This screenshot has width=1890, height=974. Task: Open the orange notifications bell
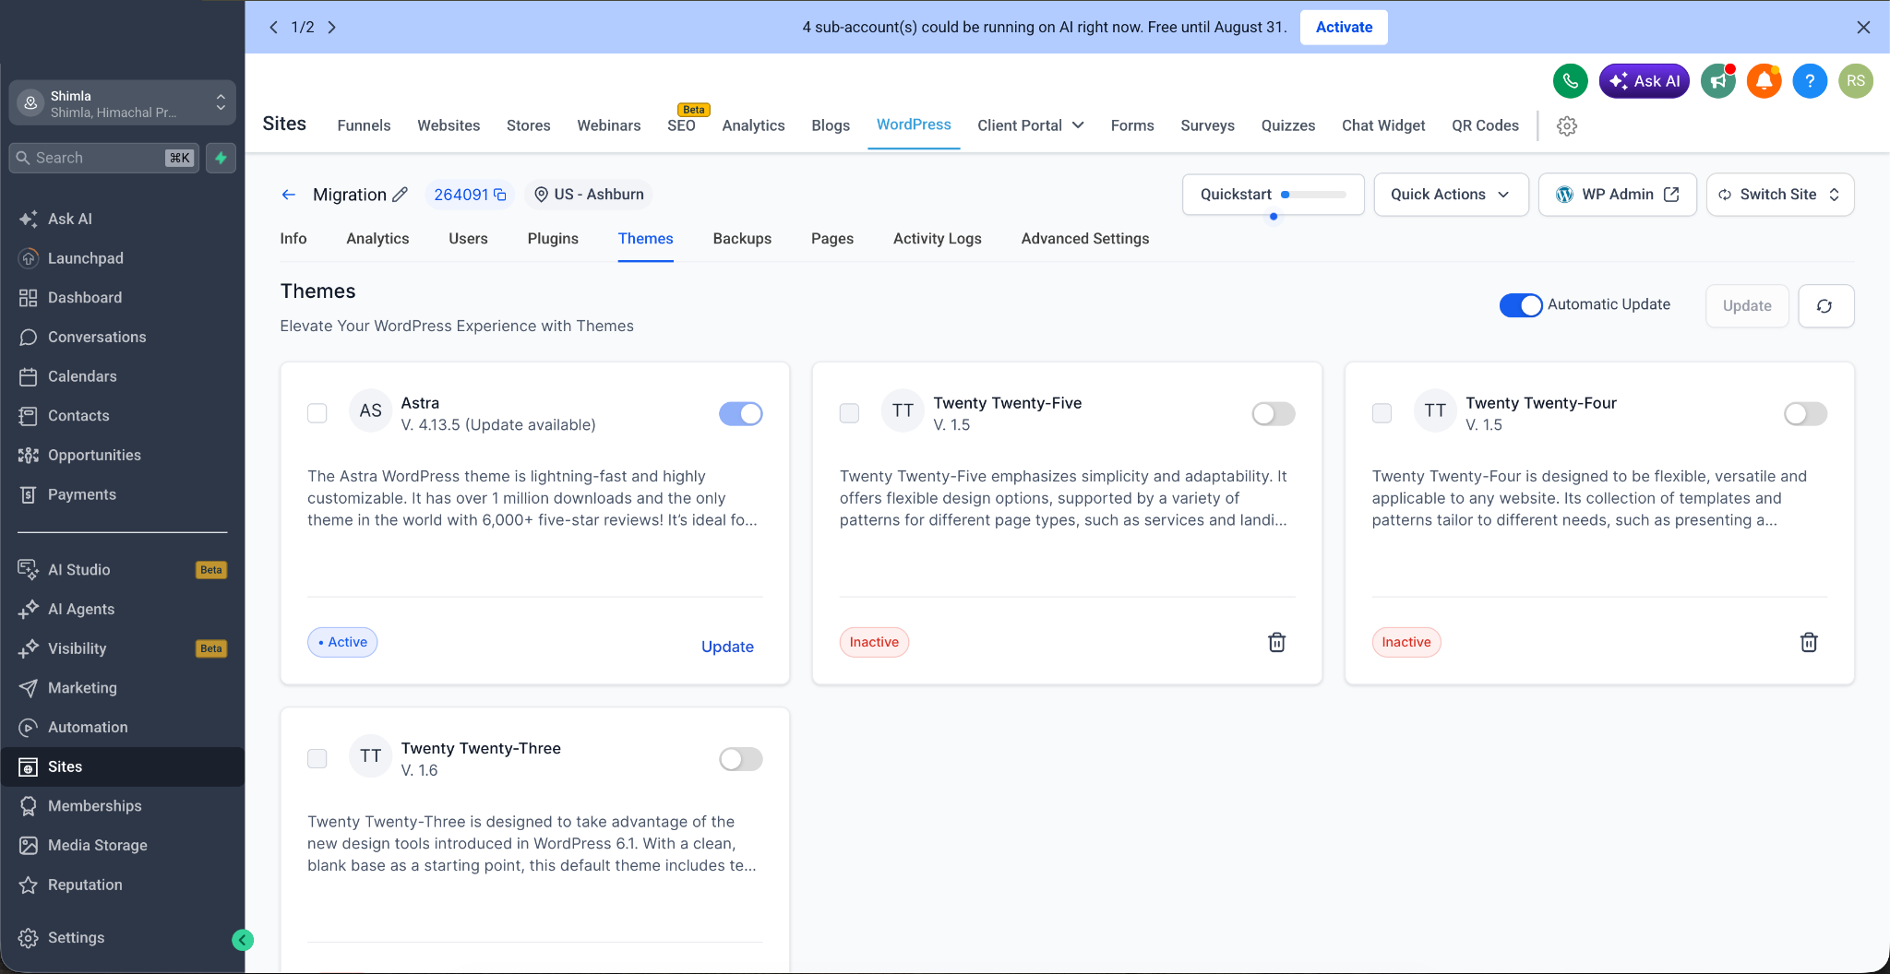click(x=1764, y=81)
